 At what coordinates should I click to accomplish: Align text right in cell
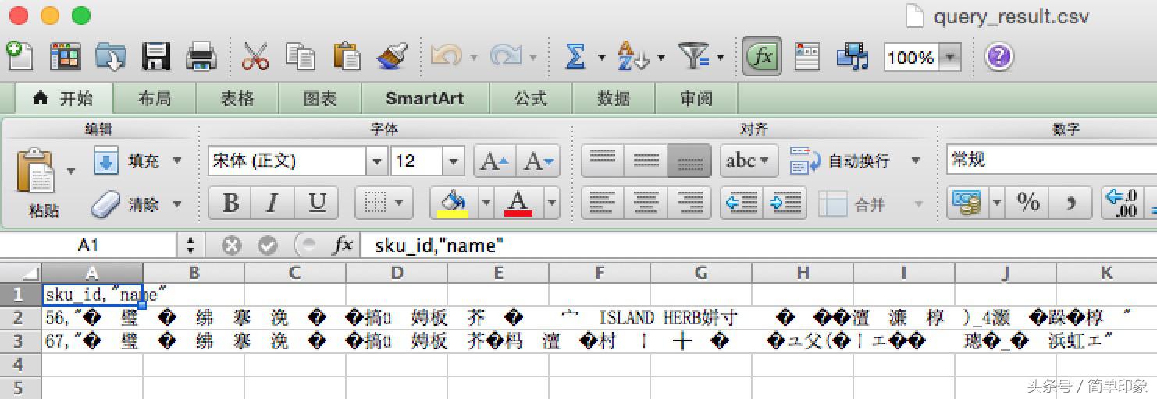pos(690,203)
